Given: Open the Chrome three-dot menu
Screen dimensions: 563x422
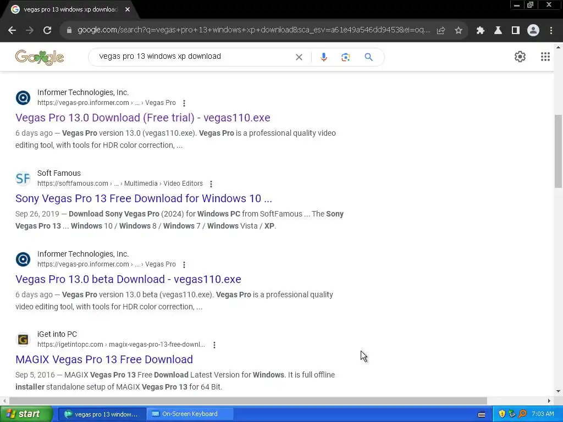Looking at the screenshot, I should (x=551, y=31).
